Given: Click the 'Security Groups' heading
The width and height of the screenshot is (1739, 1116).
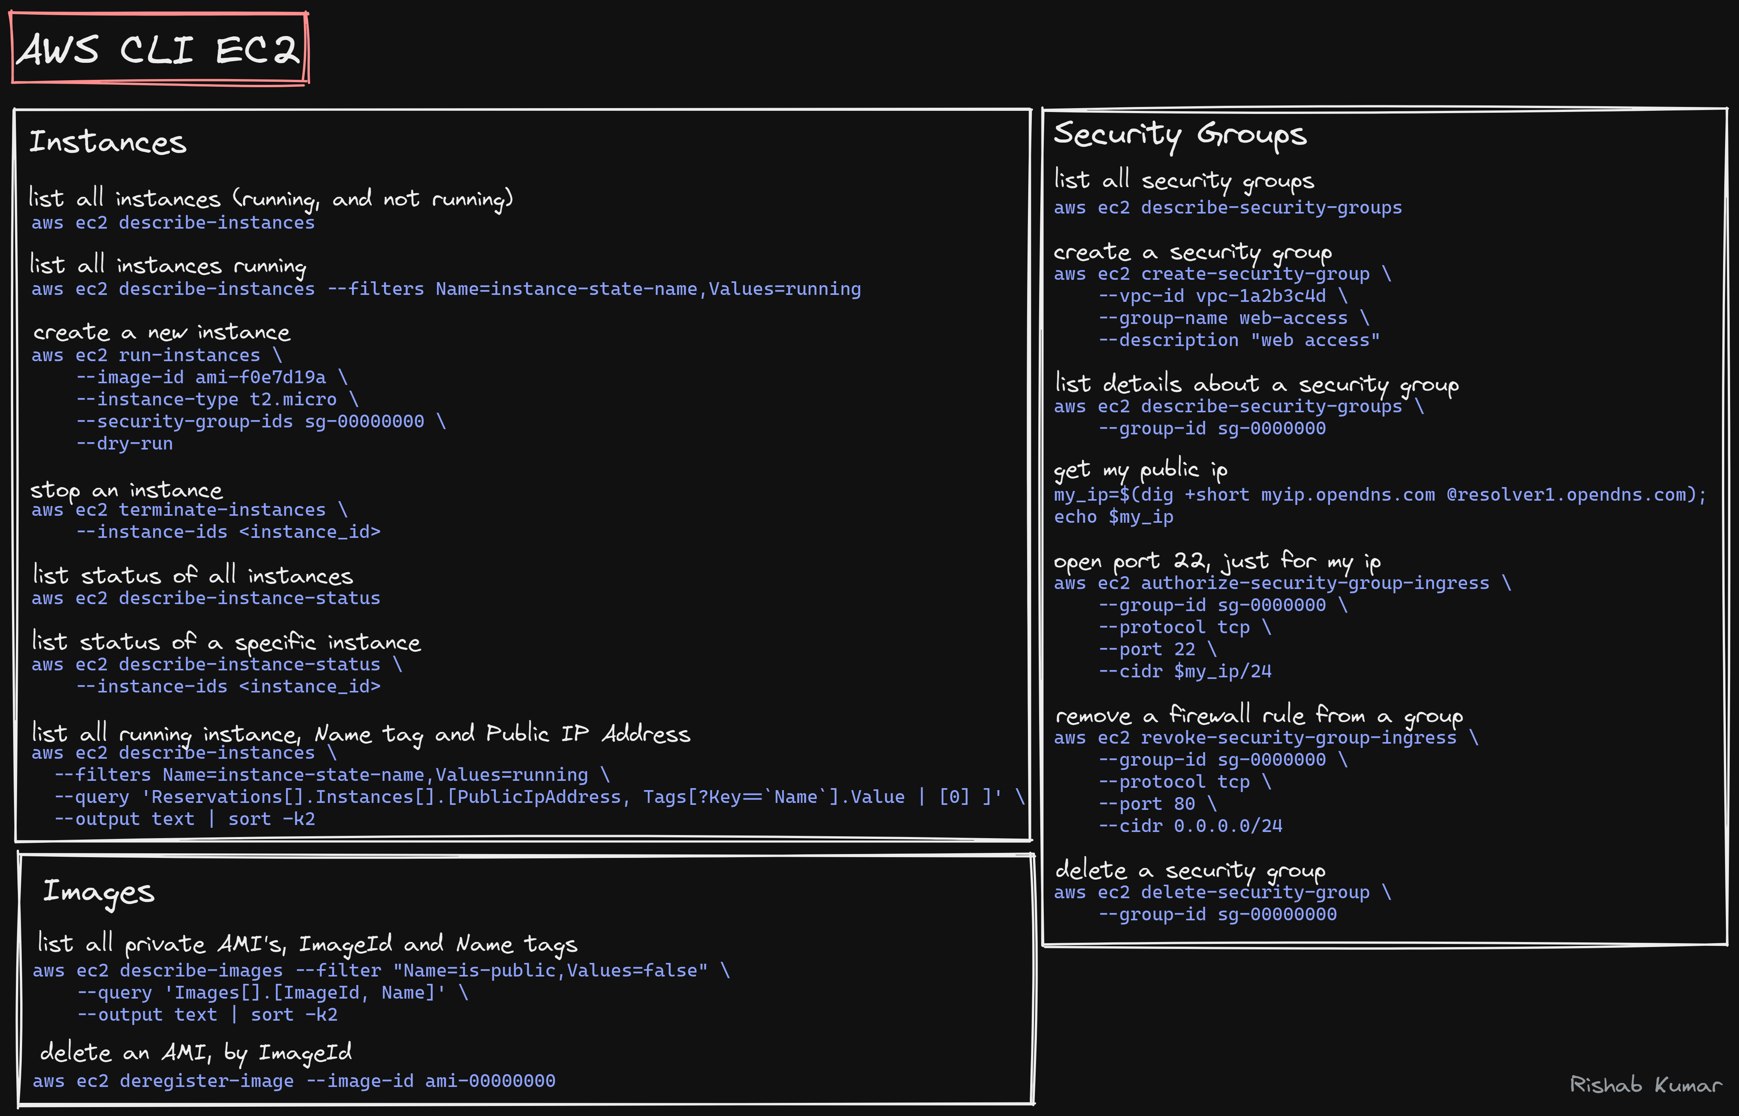Looking at the screenshot, I should [x=1180, y=136].
